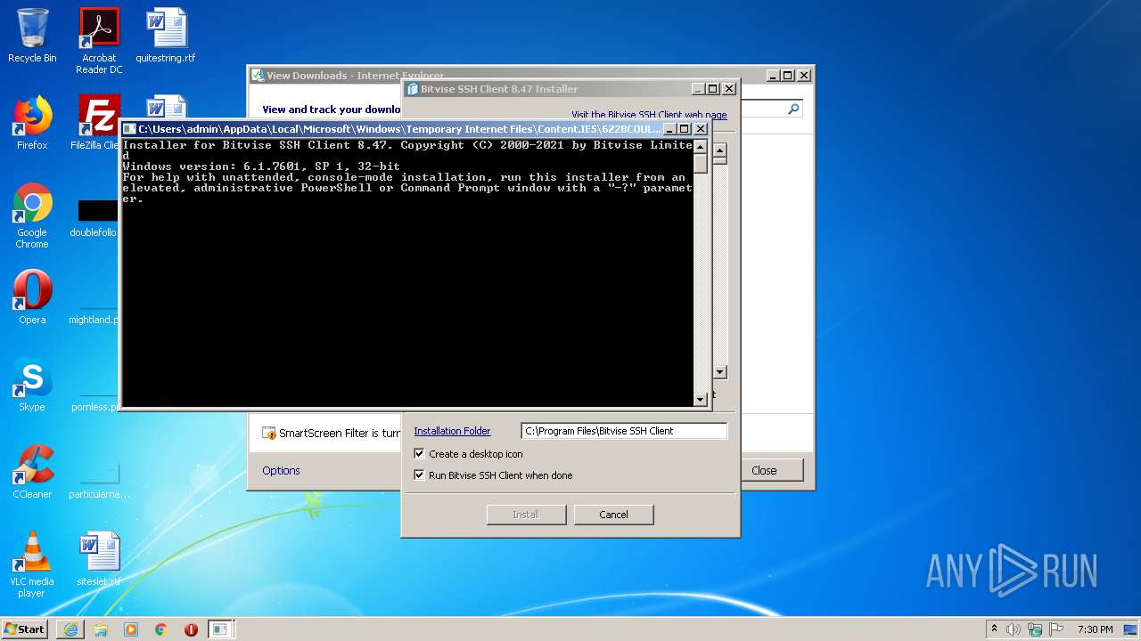1141x641 pixels.
Task: Toggle the Create a desktop icon checkbox
Action: (x=419, y=454)
